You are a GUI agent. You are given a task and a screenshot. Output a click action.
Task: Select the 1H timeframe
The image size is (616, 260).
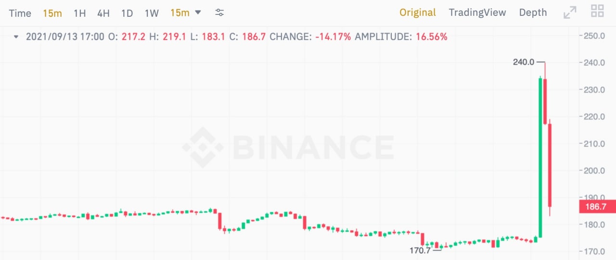click(80, 13)
